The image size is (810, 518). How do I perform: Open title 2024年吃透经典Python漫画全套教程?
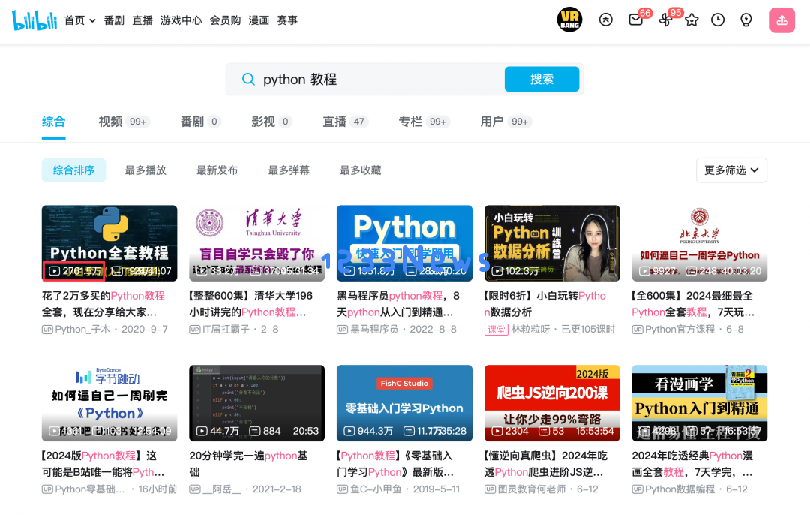692,464
